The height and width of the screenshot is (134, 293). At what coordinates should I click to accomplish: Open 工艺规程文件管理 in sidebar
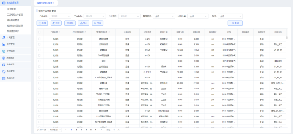(x=15, y=14)
